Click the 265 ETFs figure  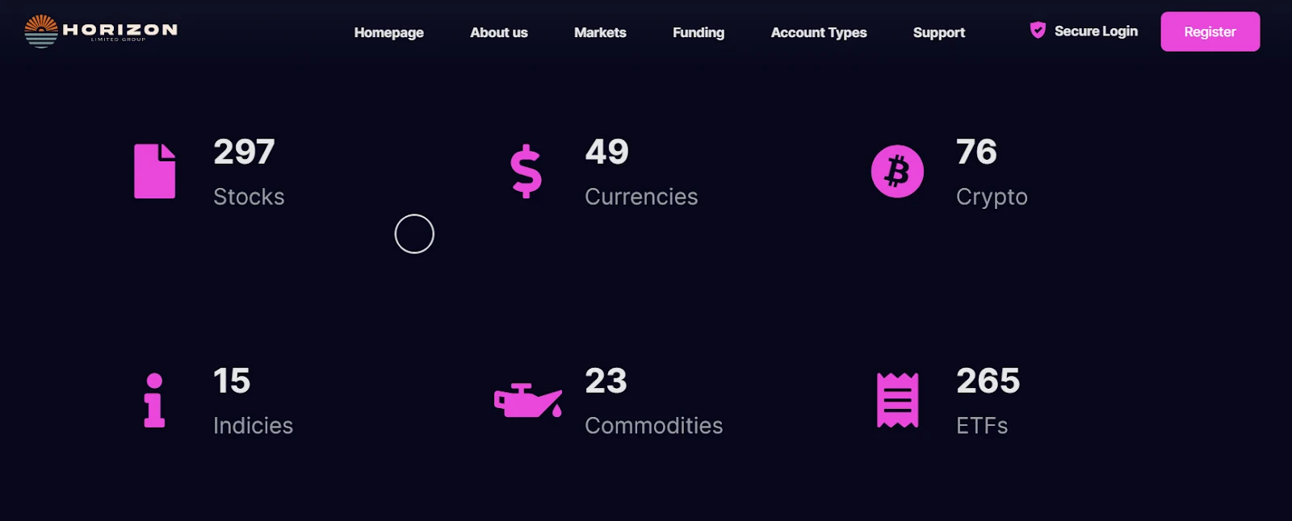988,381
